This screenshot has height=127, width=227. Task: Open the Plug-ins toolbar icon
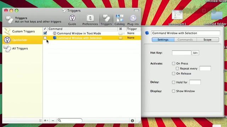(133, 20)
